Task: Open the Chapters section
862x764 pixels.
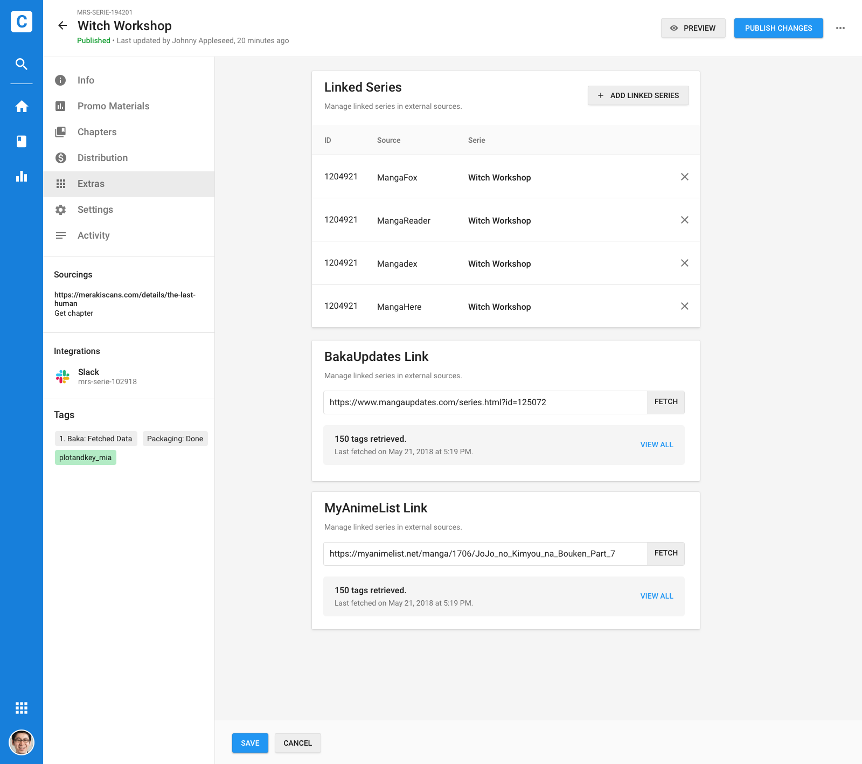Action: 97,132
